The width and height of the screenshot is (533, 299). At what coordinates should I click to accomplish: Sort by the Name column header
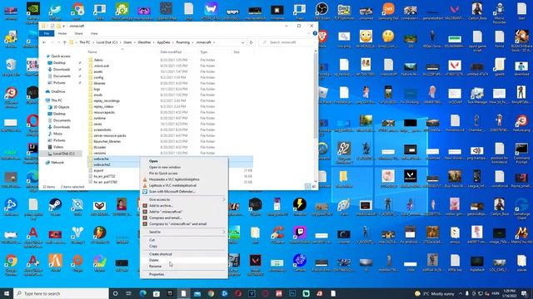(92, 51)
